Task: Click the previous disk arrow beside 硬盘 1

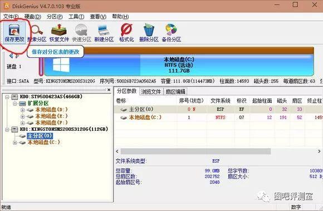Action: coord(11,56)
